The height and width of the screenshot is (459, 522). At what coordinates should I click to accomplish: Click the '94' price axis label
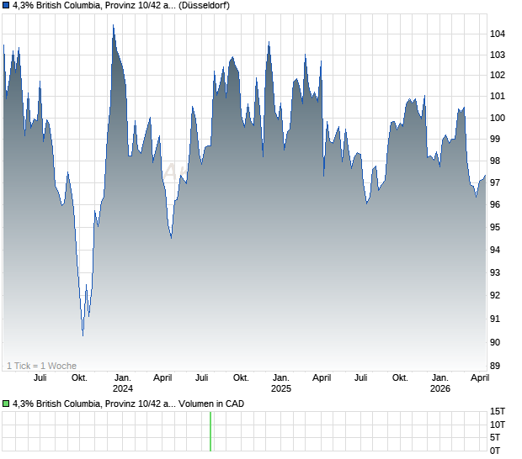pos(495,250)
